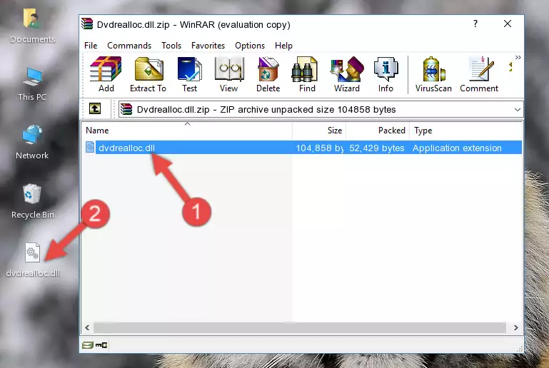The width and height of the screenshot is (549, 368).
Task: Open the Options menu
Action: 250,46
